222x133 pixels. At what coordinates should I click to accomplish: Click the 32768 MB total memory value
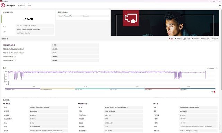(198, 115)
